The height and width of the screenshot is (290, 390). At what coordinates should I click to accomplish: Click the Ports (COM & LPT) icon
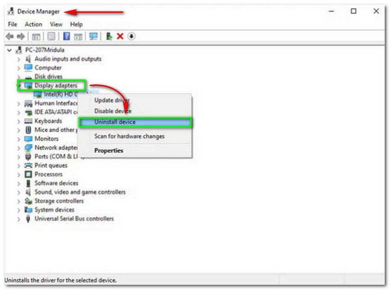28,156
